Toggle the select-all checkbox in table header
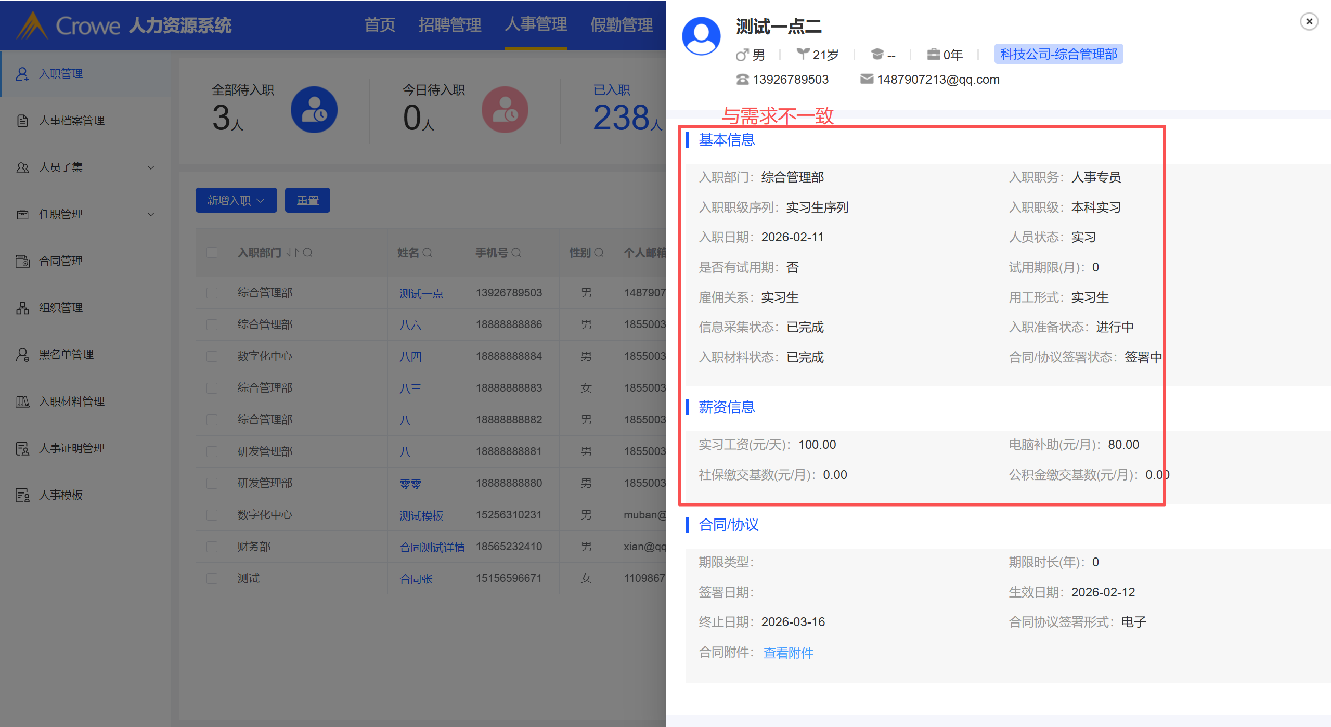 tap(212, 253)
